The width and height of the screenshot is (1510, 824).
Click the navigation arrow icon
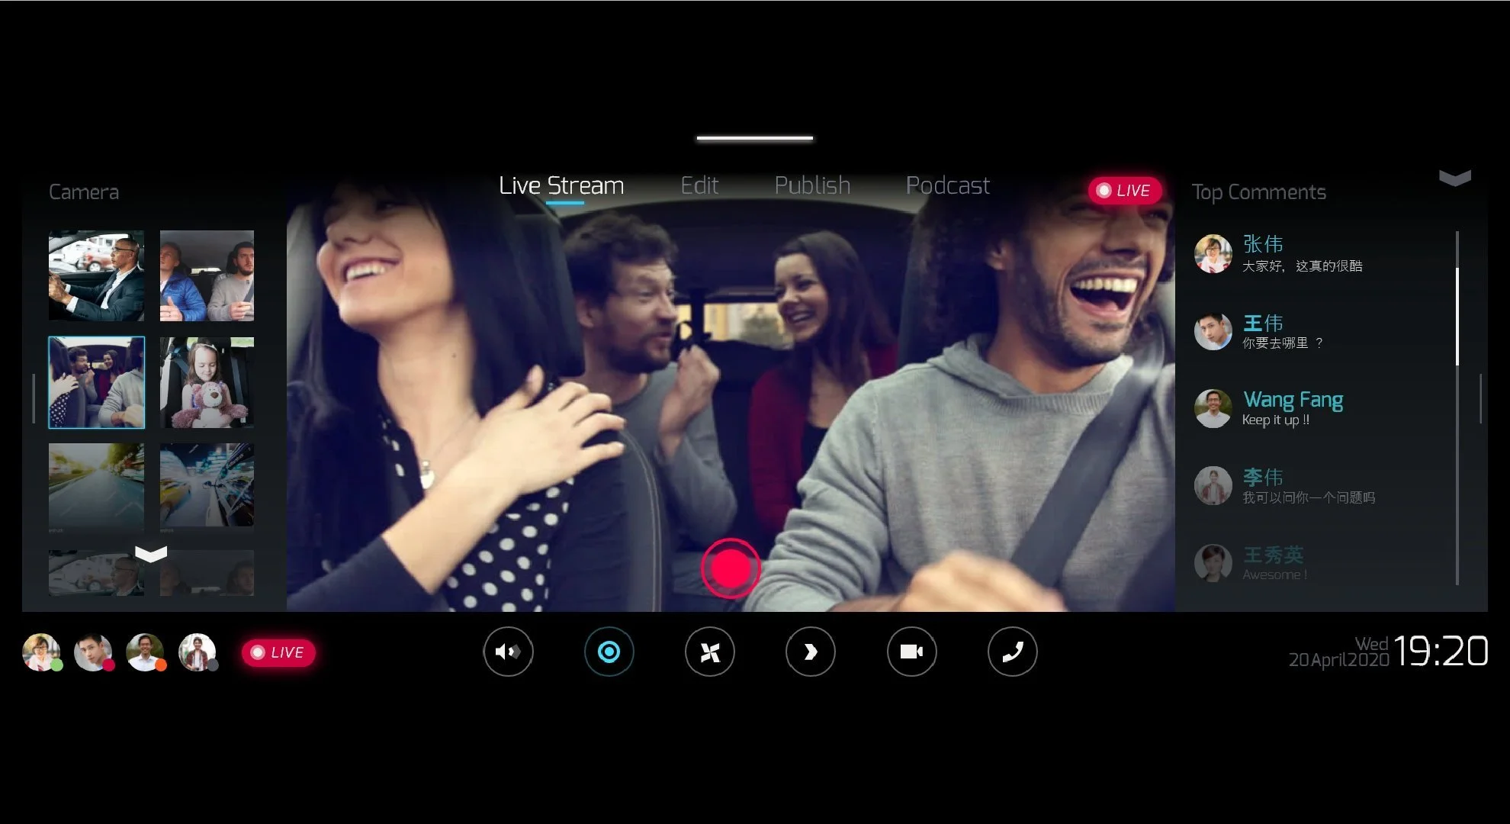(x=810, y=652)
